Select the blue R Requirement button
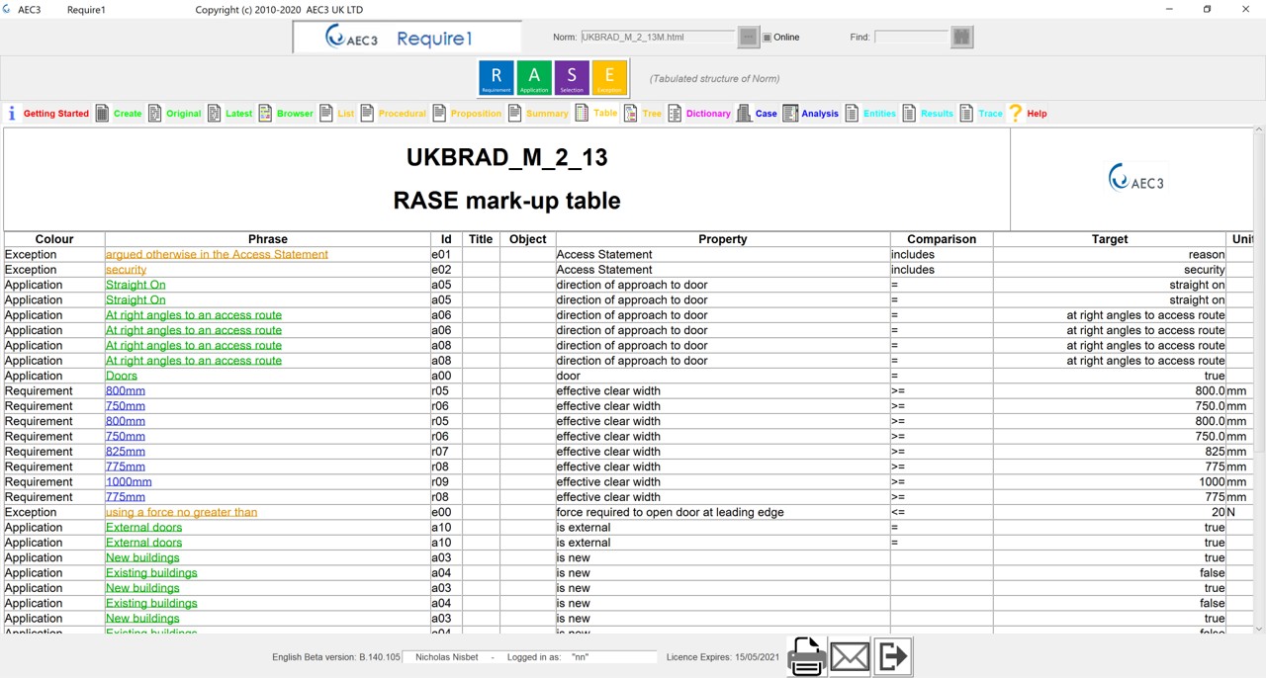This screenshot has width=1266, height=678. point(497,78)
